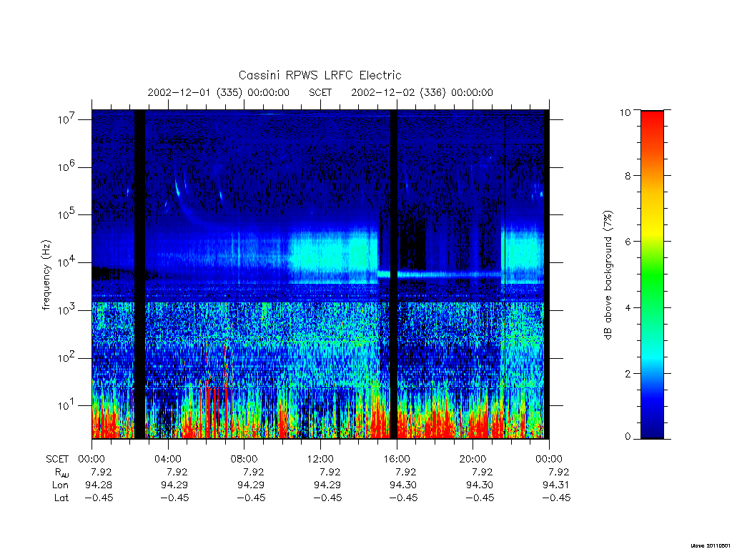732x549 pixels.
Task: Click the 10^1 frequency tick label
Action: (66, 405)
